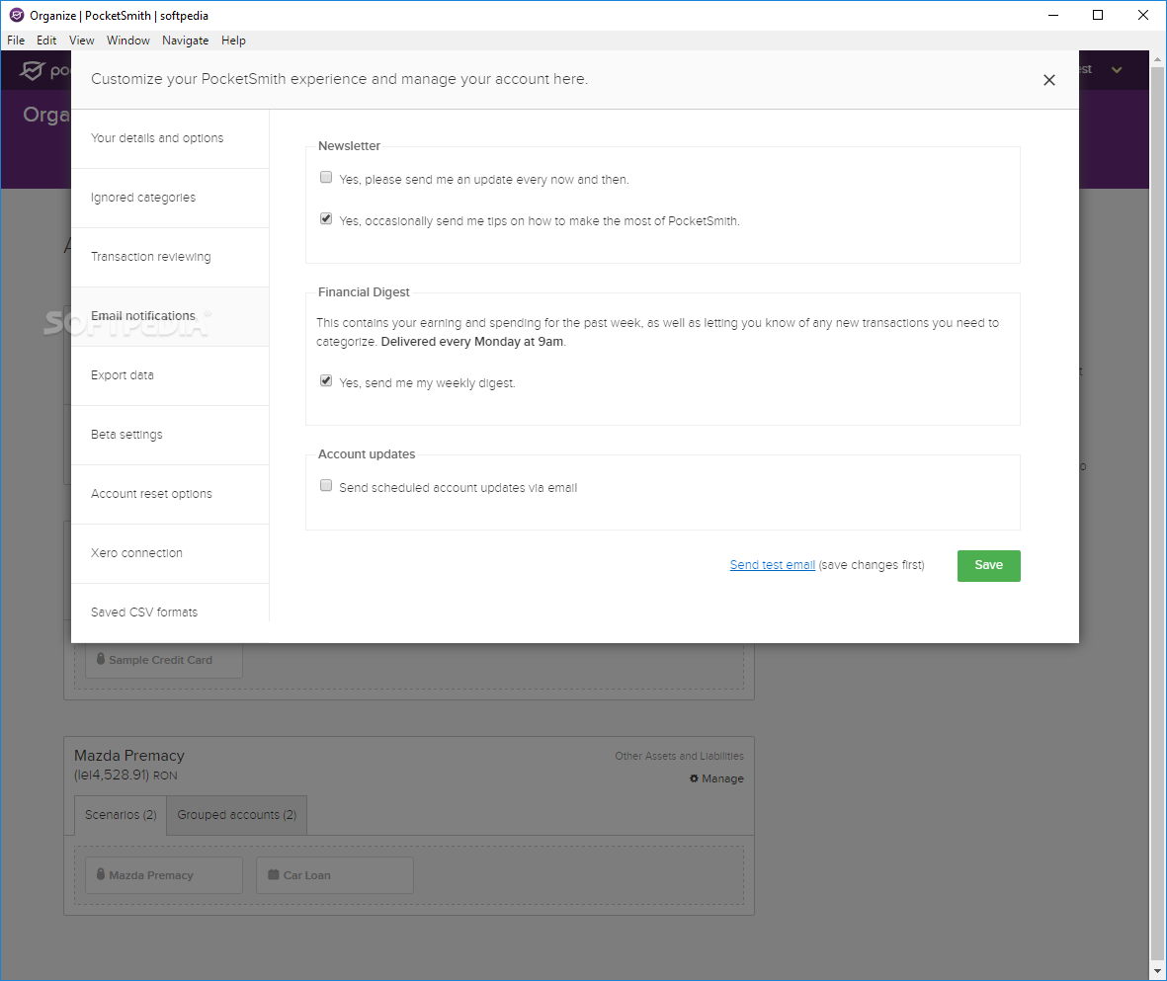Click the vertical scrollbar up arrow
The width and height of the screenshot is (1167, 981).
point(1157,59)
